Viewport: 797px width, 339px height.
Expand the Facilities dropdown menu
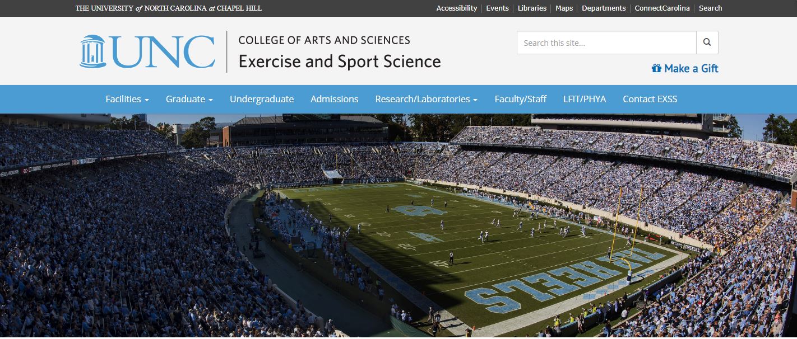click(127, 99)
